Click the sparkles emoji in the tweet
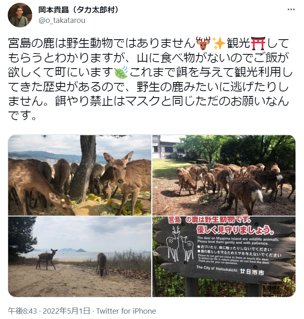Viewport: 304px width, 319px height. pyautogui.click(x=218, y=43)
